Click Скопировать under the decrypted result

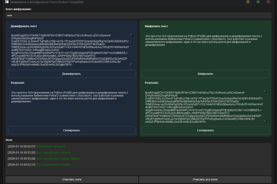(x=72, y=130)
